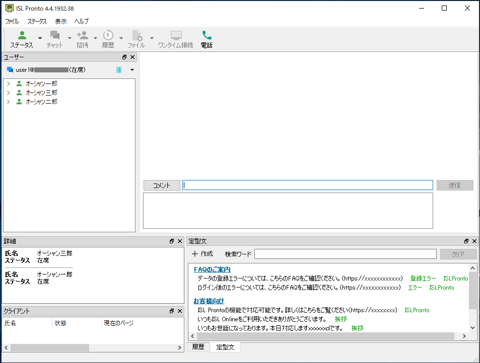Viewport: 480px width, 363px height.
Task: Focus the chat message input field
Action: pos(308,185)
